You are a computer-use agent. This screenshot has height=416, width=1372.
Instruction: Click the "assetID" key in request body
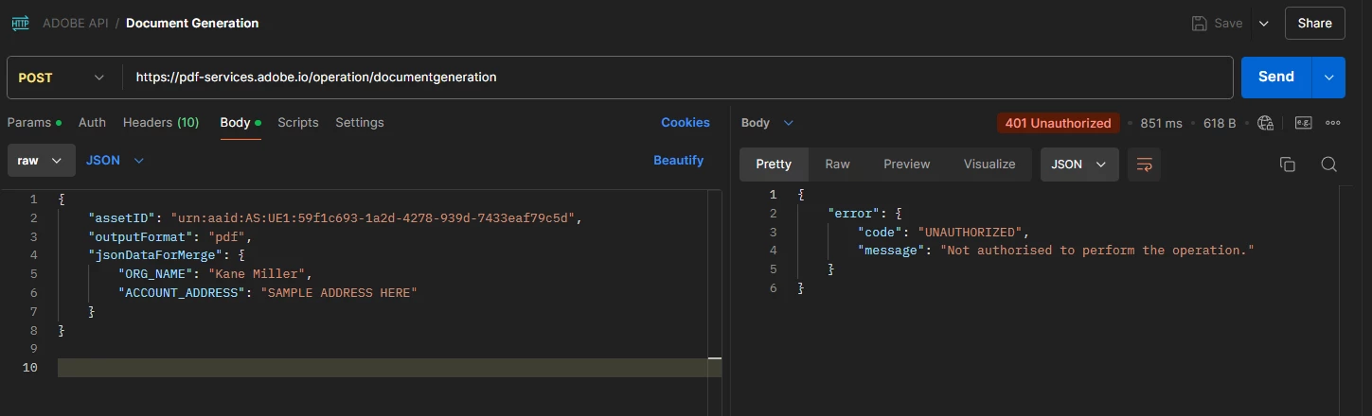(121, 217)
